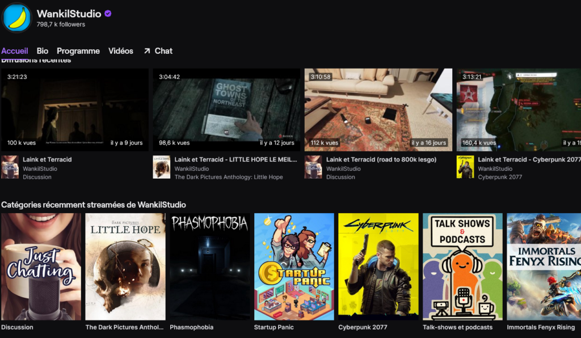Open the 'Laink et Terracid' video title, 9 days ago
Image resolution: width=581 pixels, height=338 pixels.
point(47,159)
